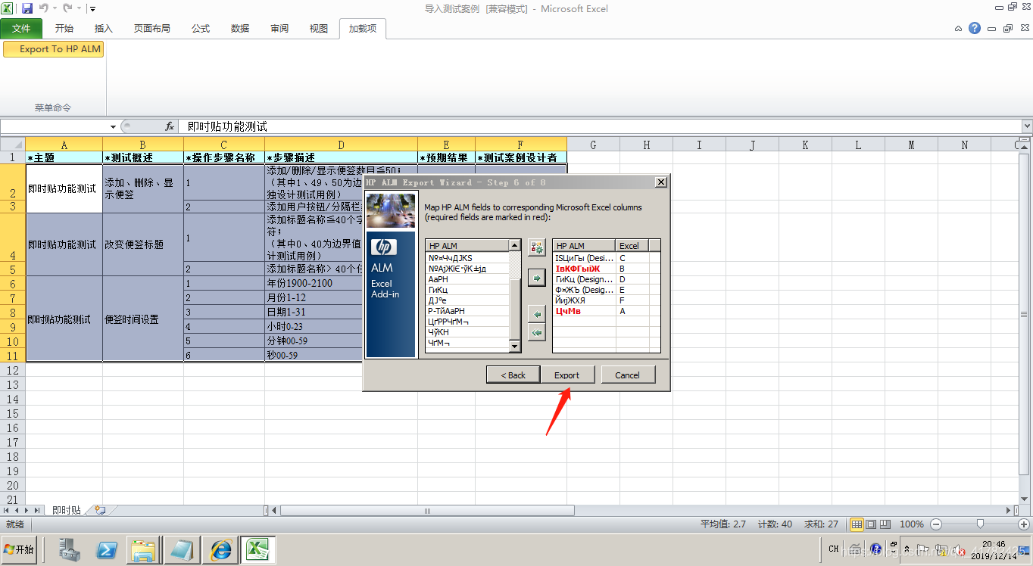Screen dimensions: 1033x566
Task: Click Export button in the wizard
Action: coord(566,375)
